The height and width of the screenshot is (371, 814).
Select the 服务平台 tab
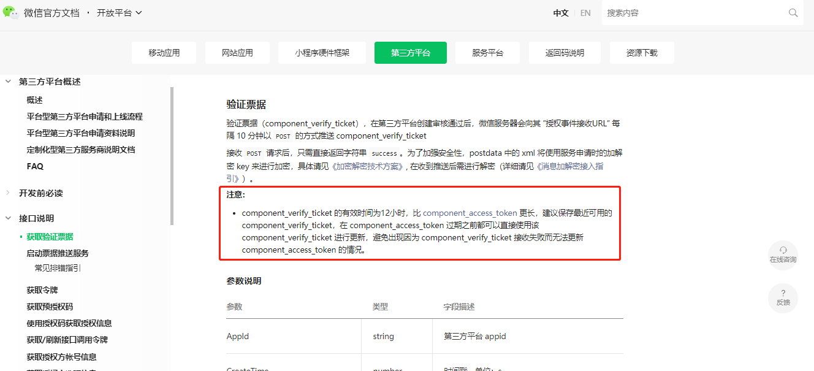click(488, 53)
